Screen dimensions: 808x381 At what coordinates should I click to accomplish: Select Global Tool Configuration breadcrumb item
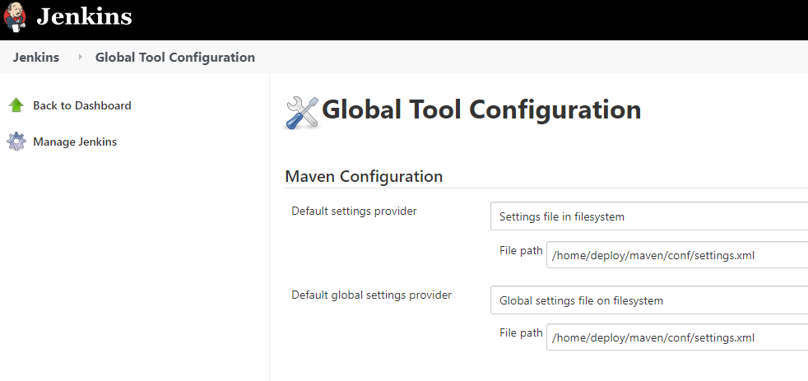click(175, 58)
